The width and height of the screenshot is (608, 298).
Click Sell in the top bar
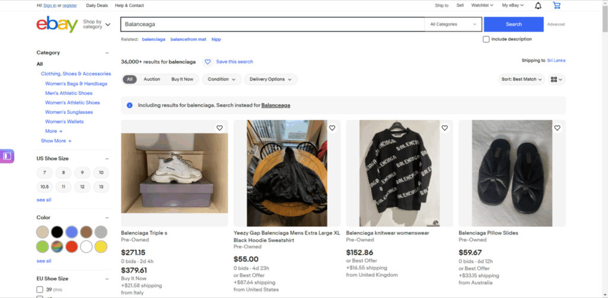tap(460, 5)
